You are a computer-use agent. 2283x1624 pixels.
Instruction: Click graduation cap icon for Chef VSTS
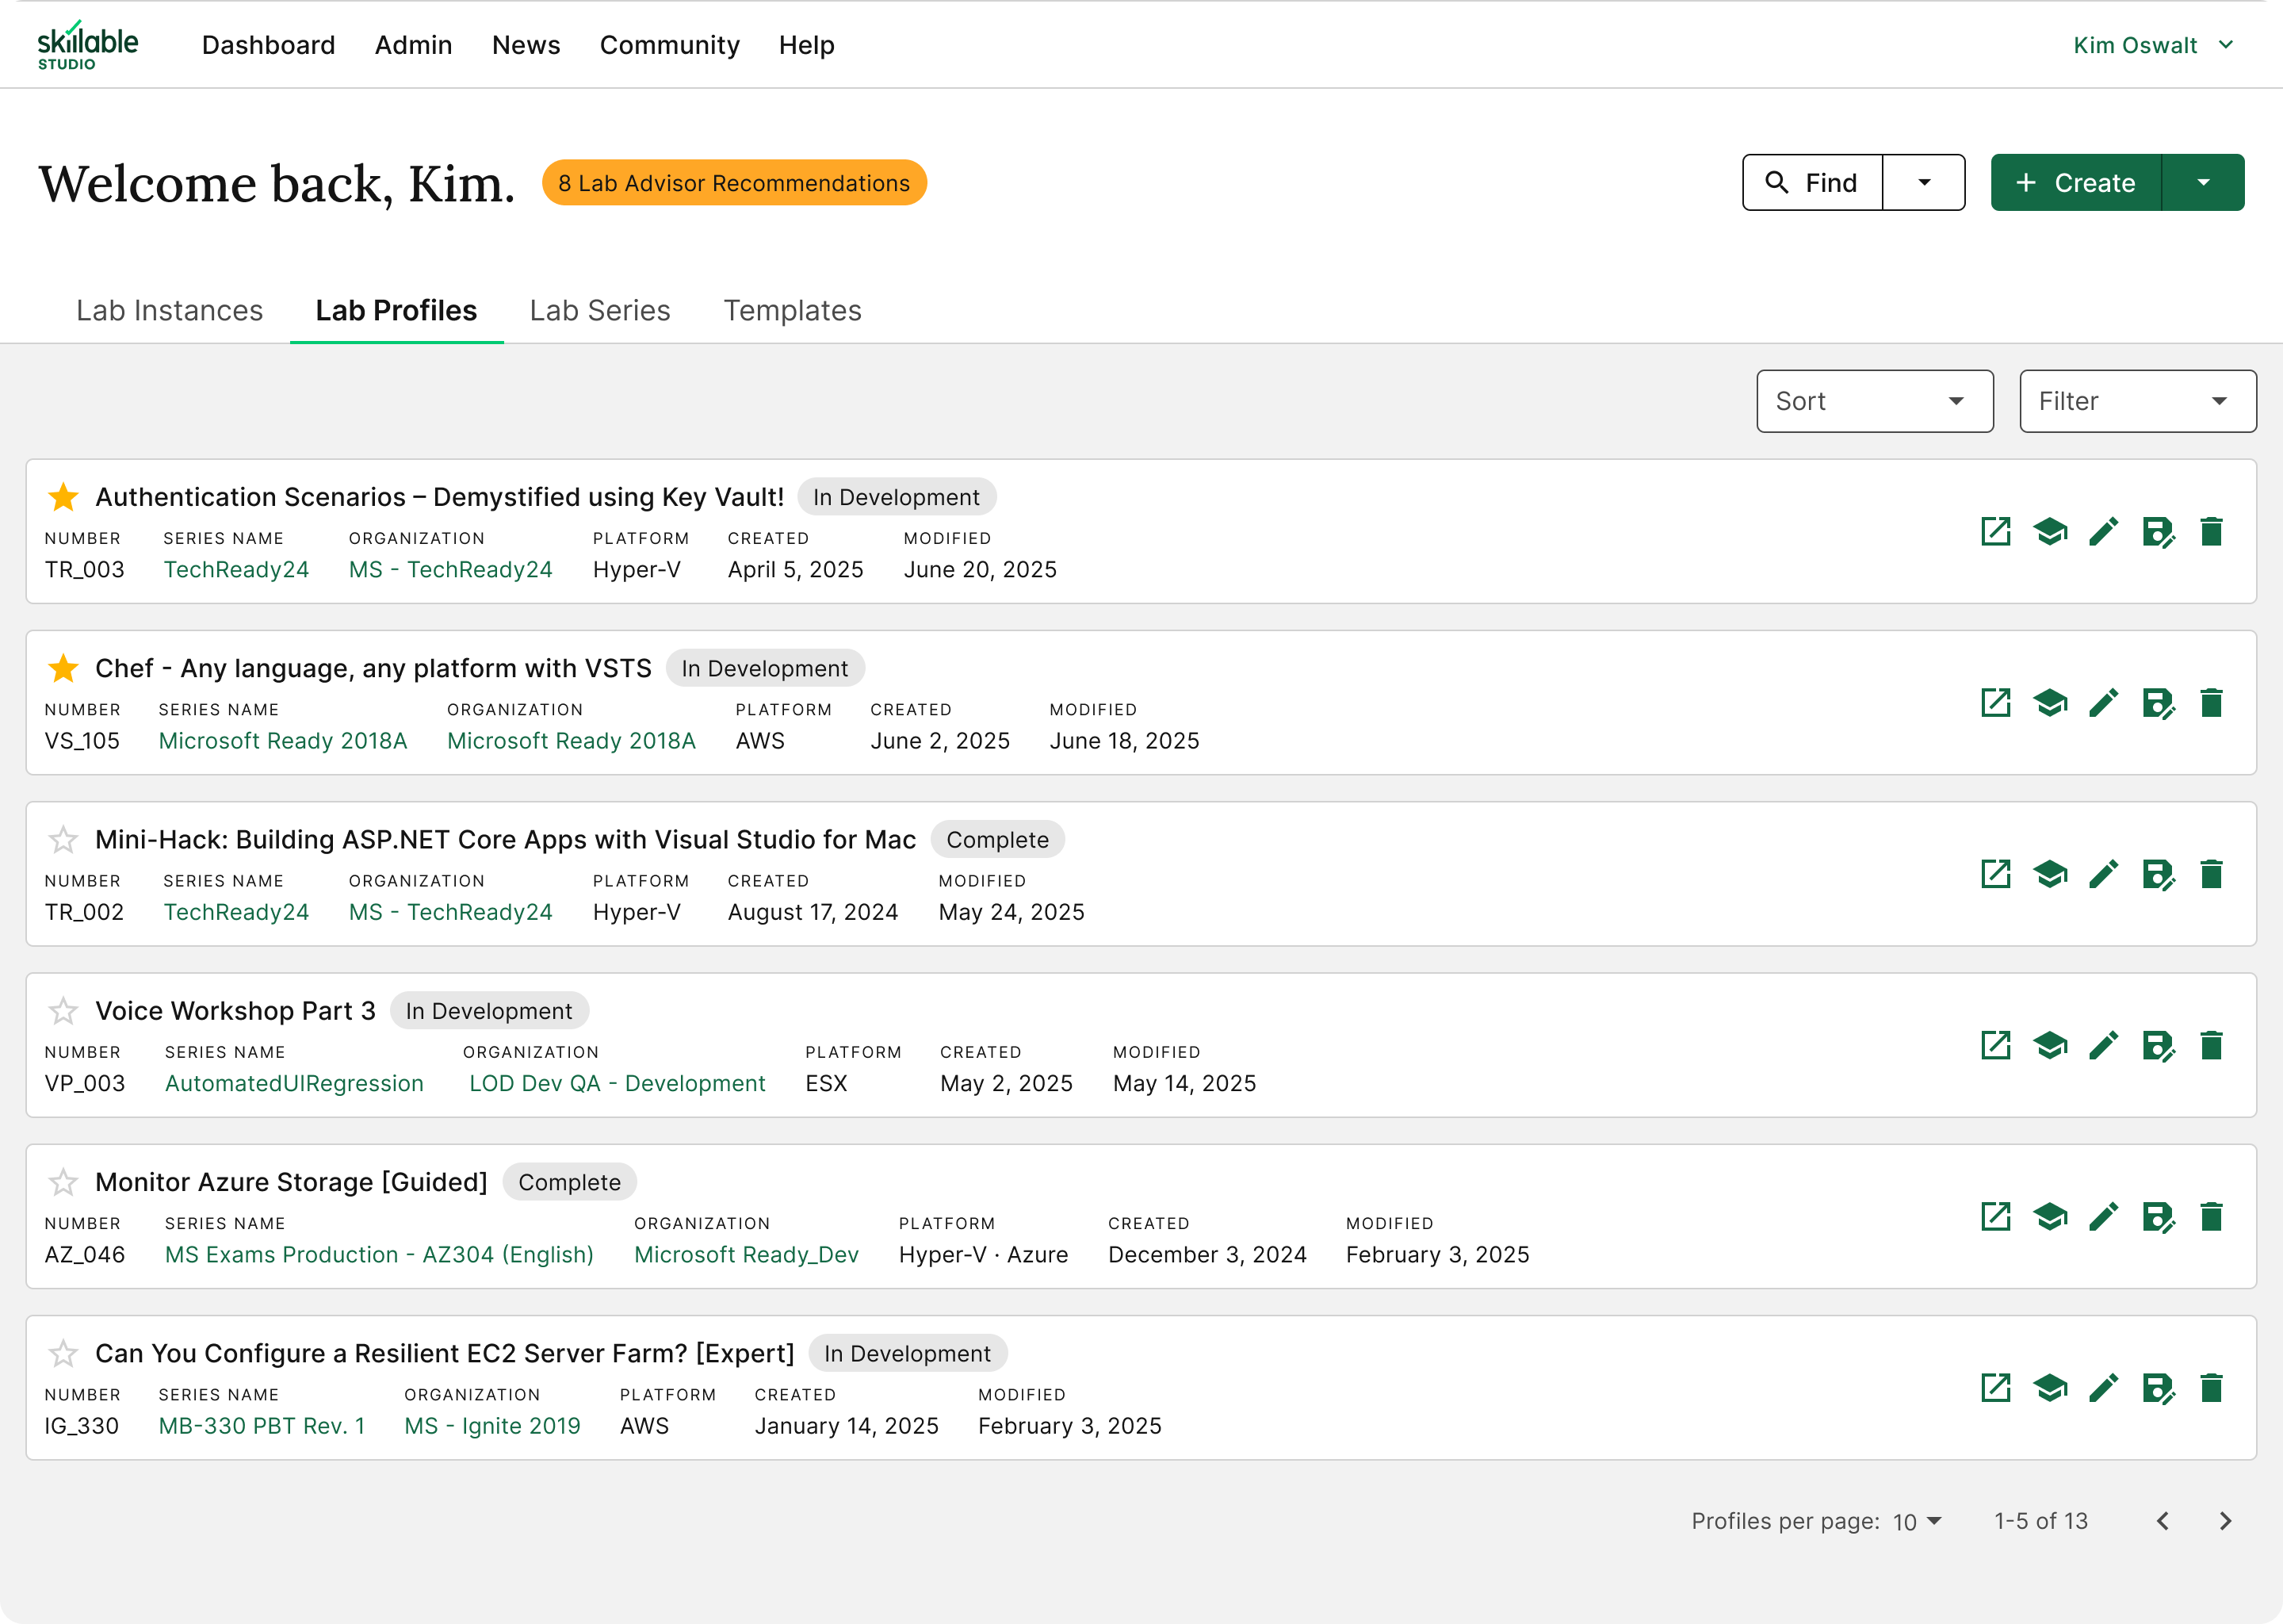click(x=2050, y=702)
